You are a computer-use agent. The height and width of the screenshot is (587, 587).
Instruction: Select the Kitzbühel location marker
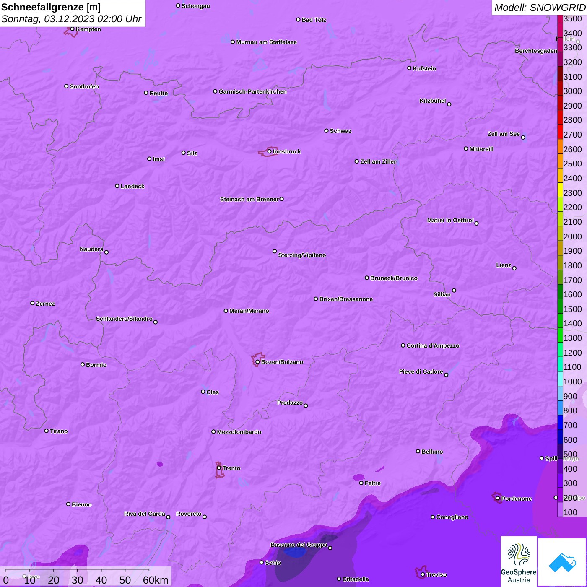click(x=449, y=104)
